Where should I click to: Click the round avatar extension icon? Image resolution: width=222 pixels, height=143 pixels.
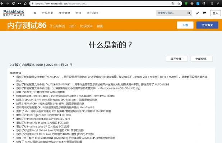[x=192, y=4]
